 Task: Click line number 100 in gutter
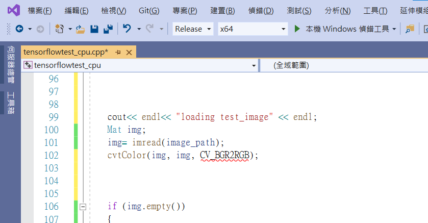52,130
